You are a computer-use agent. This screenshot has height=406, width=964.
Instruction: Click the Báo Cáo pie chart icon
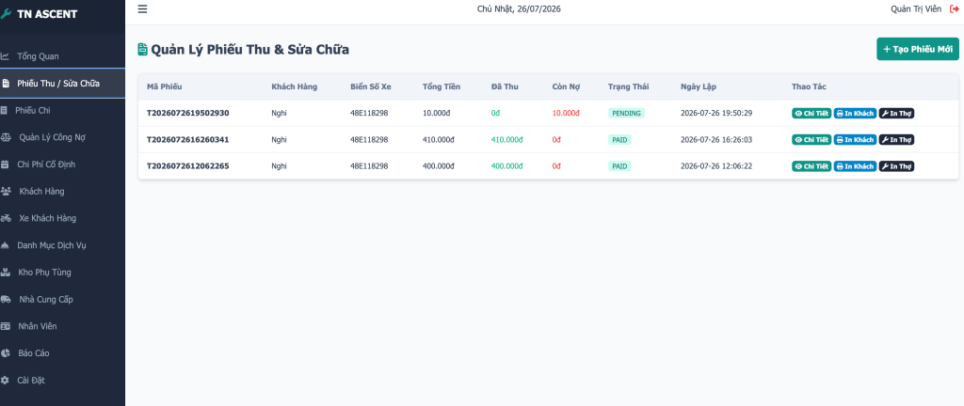coord(5,353)
